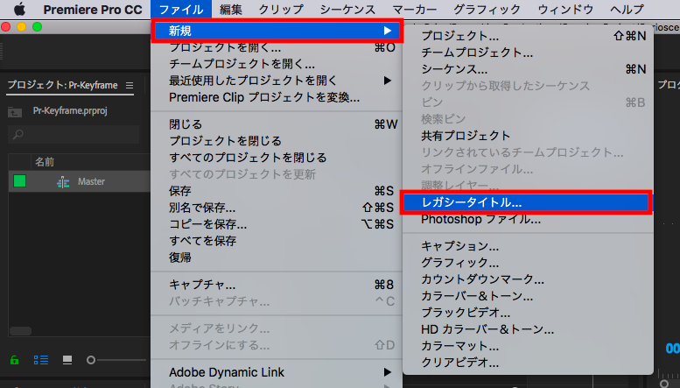Choose チームプロジェクトを開く... menu item
680x388 pixels.
tap(277, 64)
